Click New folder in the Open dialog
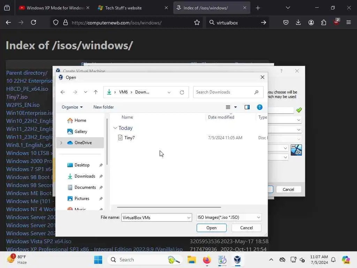The width and height of the screenshot is (357, 268). tap(103, 107)
